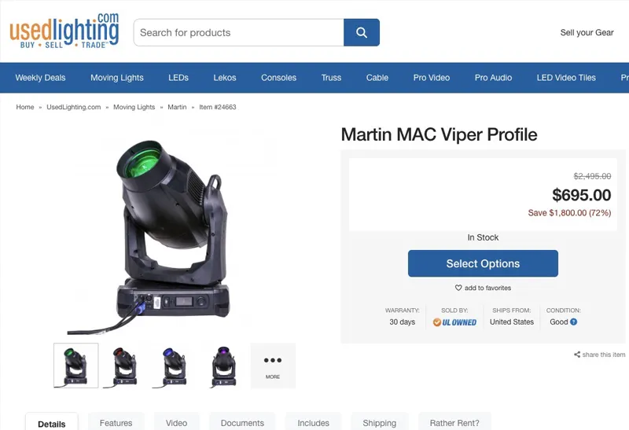This screenshot has height=430, width=629.
Task: Open Consoles nav menu
Action: click(278, 78)
